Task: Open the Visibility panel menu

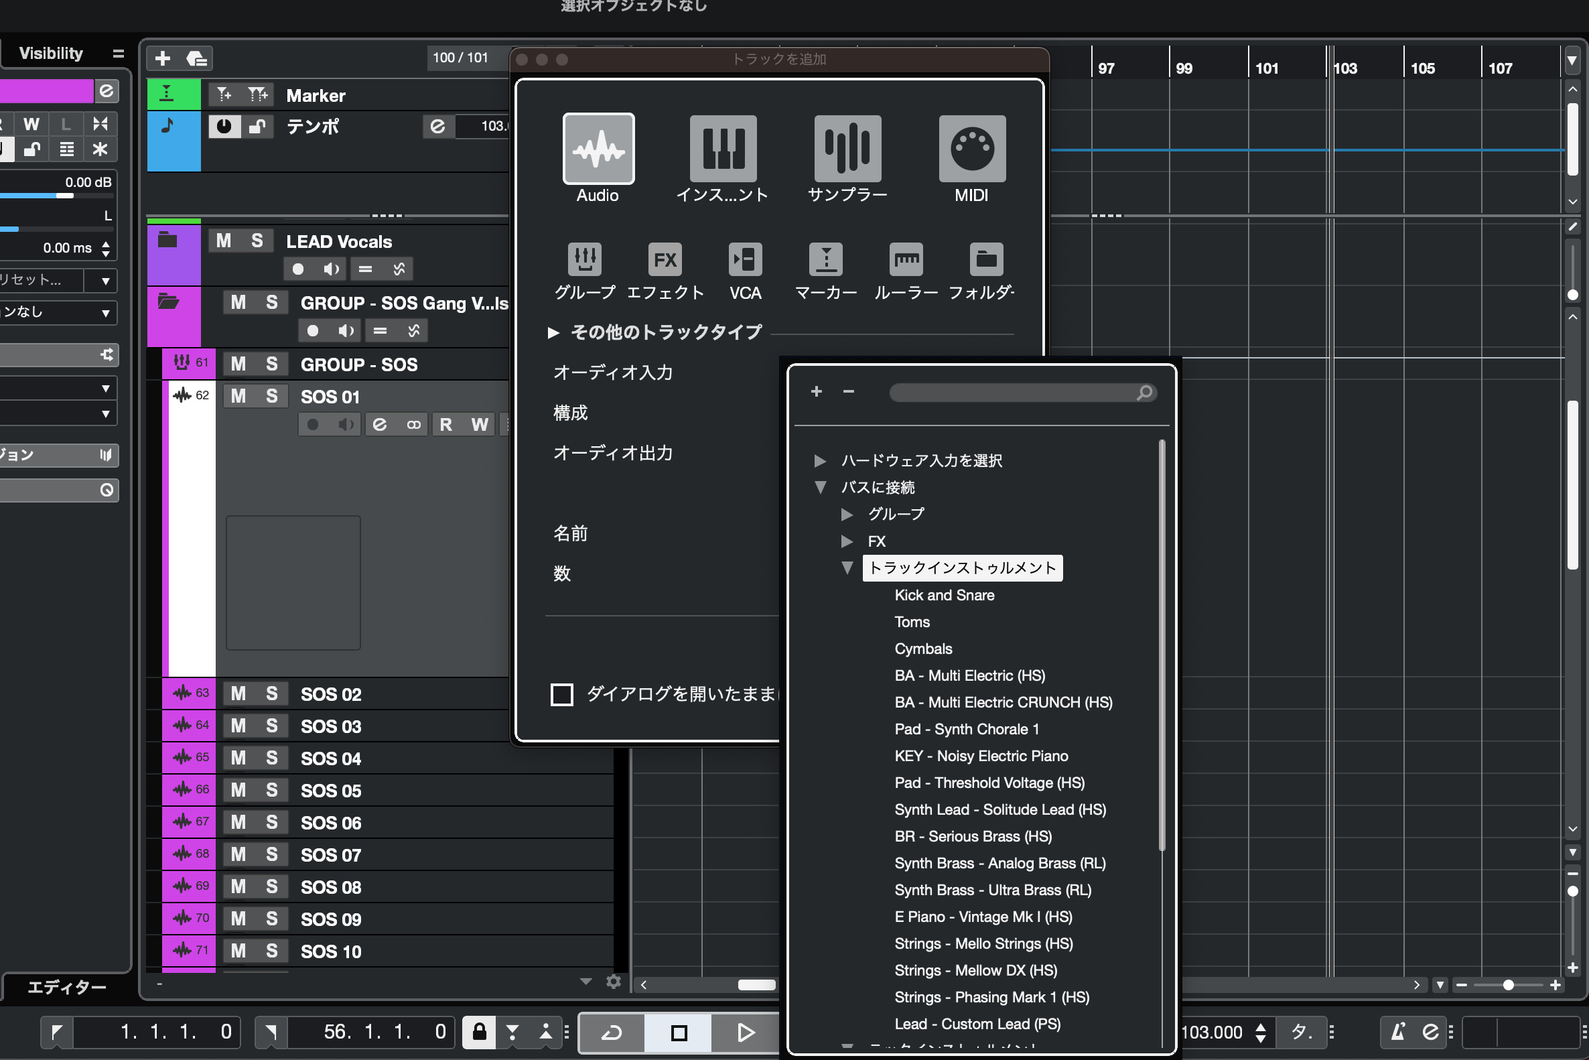Action: [119, 54]
